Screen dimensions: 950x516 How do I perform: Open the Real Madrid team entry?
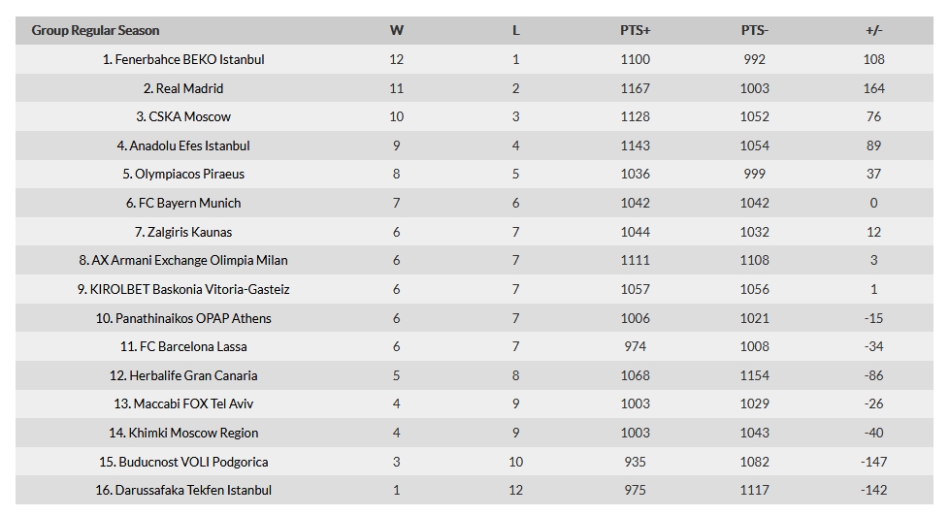[x=183, y=88]
